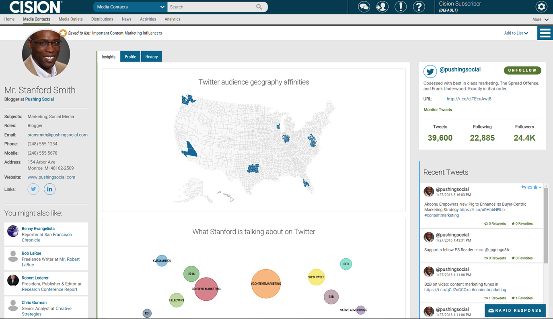This screenshot has height=319, width=553.
Task: Click the #contentmarketing hashtag in Akoonu tweet
Action: coord(442,215)
